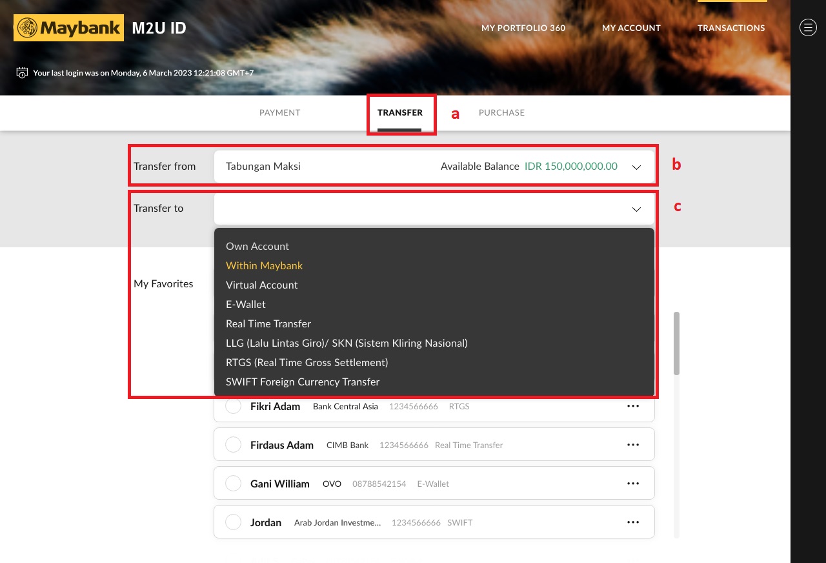The image size is (826, 563).
Task: Select E-Wallet transfer type from the dropdown
Action: point(245,304)
